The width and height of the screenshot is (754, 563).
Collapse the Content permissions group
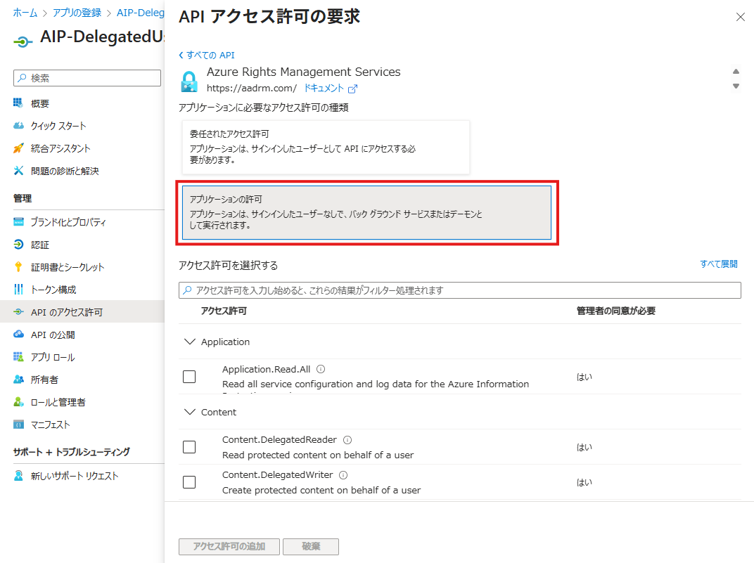[190, 412]
